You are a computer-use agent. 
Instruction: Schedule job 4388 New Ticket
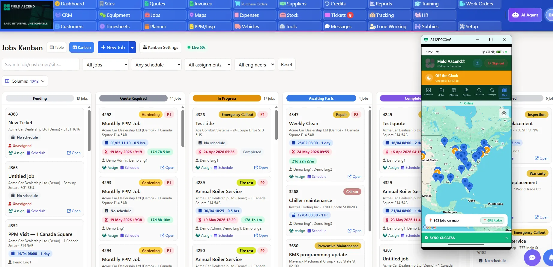pos(36,153)
